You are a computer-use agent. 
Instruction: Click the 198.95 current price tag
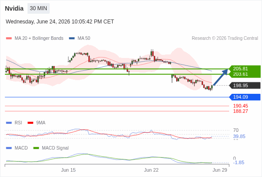coord(245,85)
